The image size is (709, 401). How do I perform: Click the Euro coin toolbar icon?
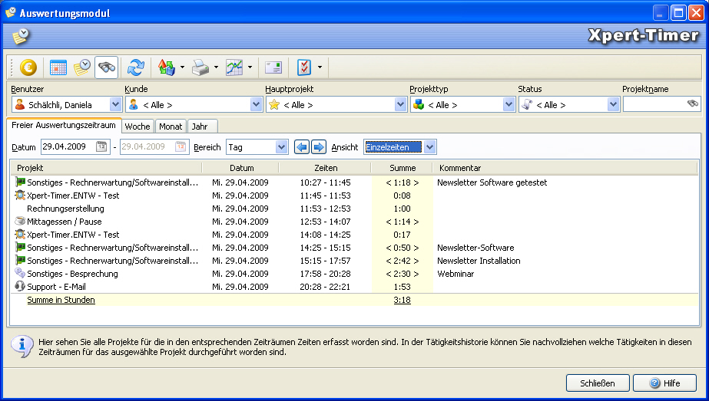click(28, 67)
